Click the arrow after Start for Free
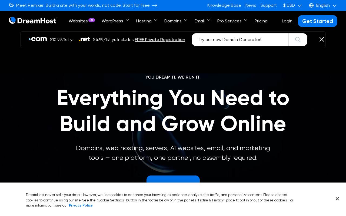Image resolution: width=346 pixels, height=216 pixels. [x=155, y=5]
